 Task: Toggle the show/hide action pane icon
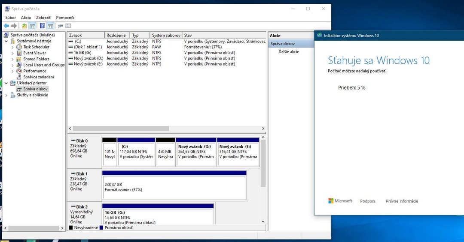50,26
